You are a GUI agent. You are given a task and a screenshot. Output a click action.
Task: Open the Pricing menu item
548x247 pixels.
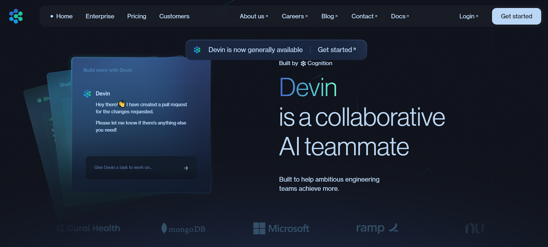(136, 16)
